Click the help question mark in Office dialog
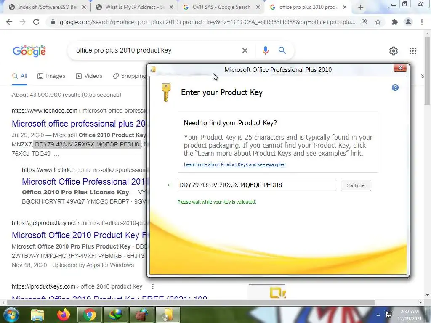 [x=395, y=87]
